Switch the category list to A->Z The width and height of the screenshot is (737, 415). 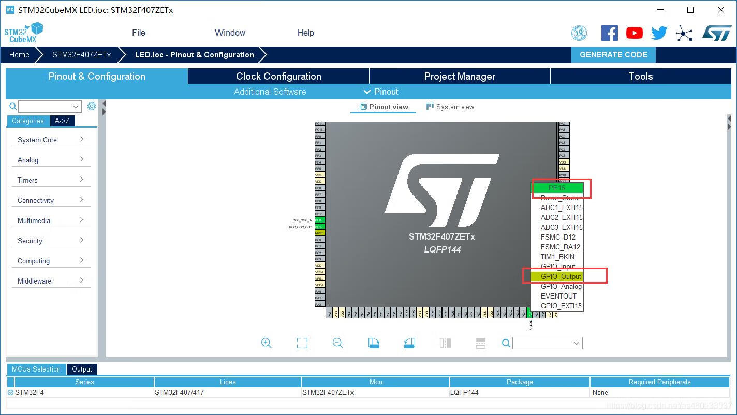pyautogui.click(x=62, y=121)
